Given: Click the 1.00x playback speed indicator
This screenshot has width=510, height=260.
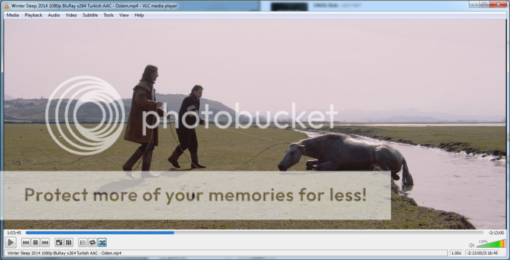Looking at the screenshot, I should point(456,253).
